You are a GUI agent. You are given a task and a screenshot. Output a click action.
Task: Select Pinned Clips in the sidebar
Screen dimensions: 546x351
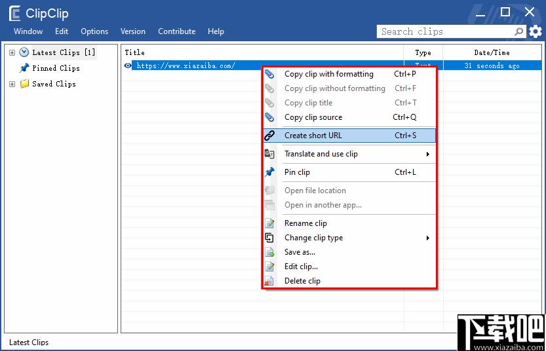click(x=56, y=68)
